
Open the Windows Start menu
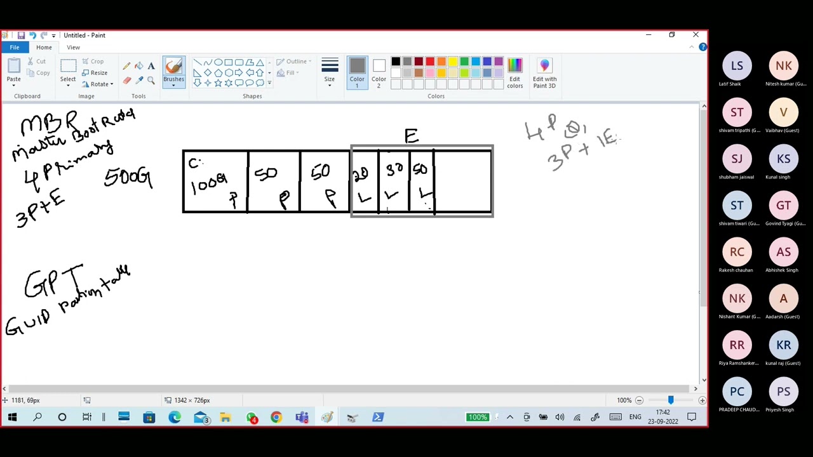pyautogui.click(x=12, y=417)
